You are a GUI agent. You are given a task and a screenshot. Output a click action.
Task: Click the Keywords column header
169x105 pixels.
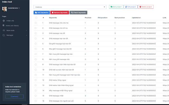point(53,18)
